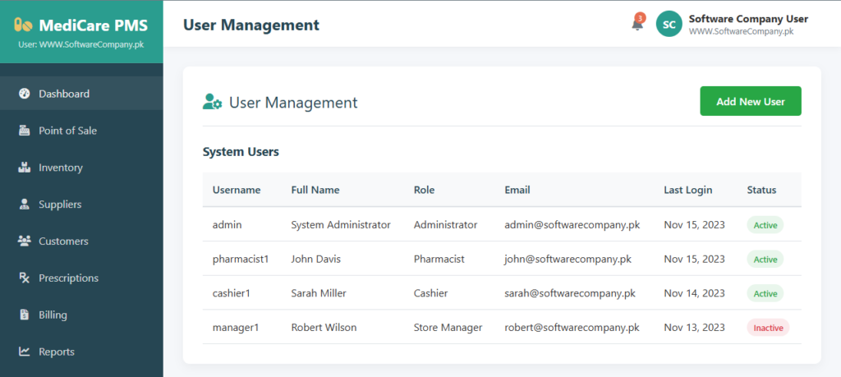841x377 pixels.
Task: Click the Customers group icon
Action: (x=24, y=241)
